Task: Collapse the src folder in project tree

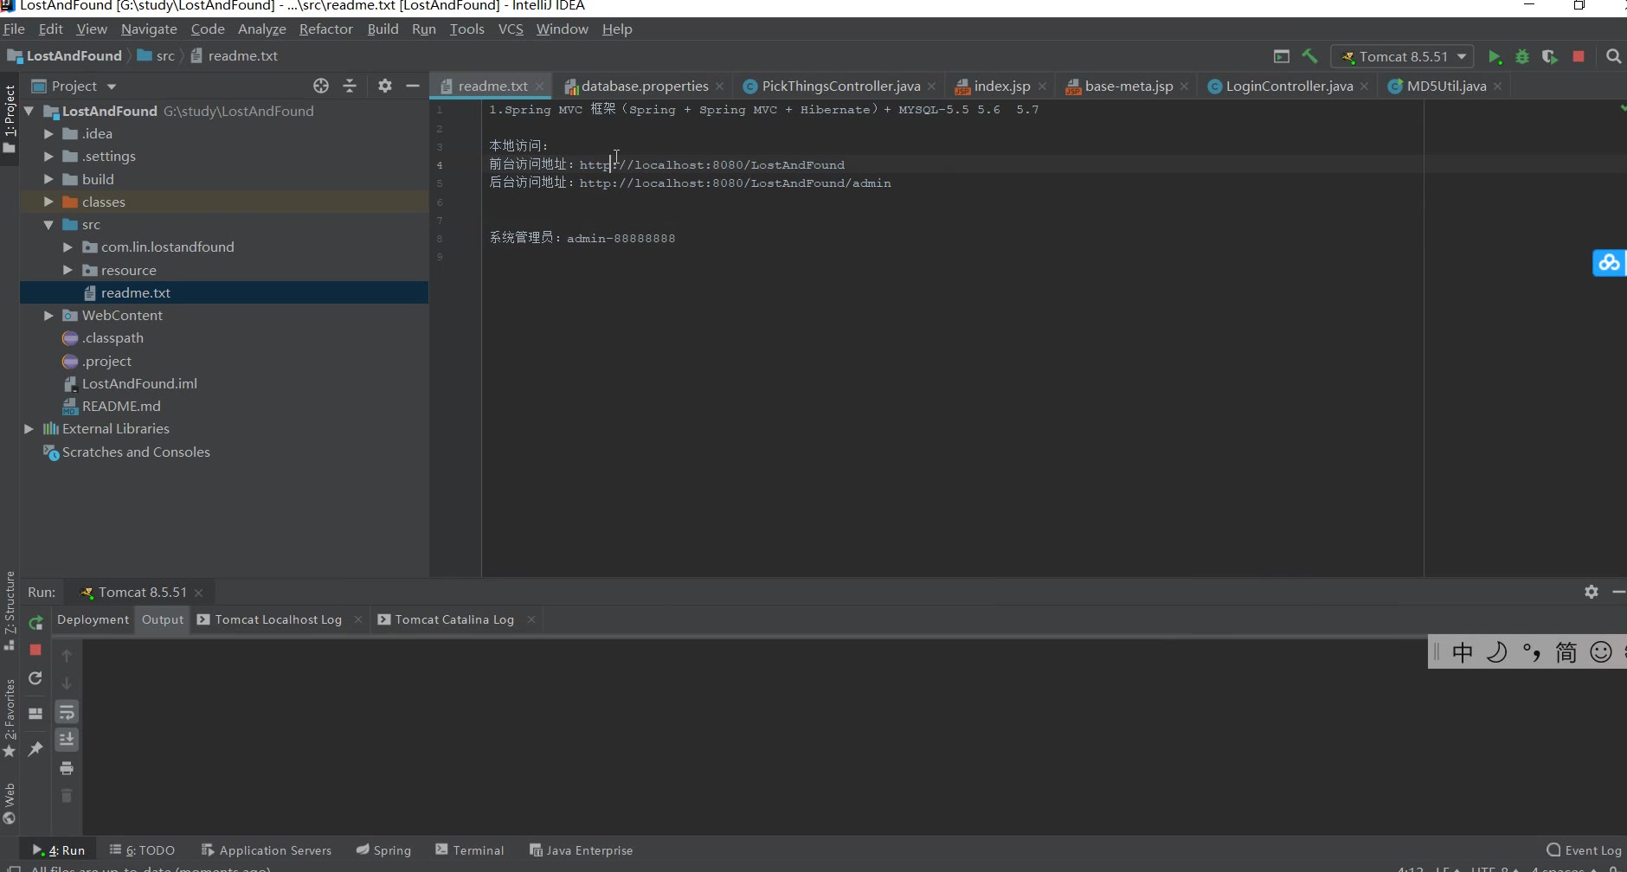Action: coord(48,225)
